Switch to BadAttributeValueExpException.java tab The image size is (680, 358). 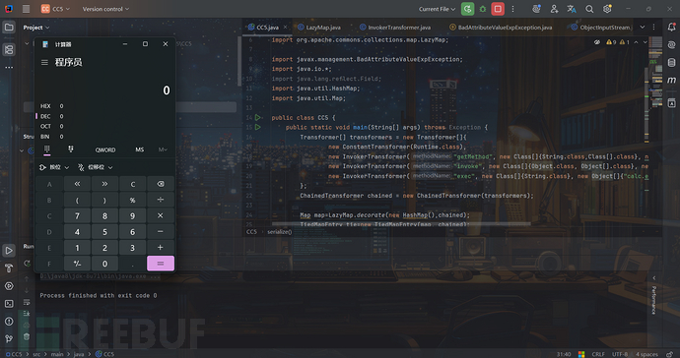tap(501, 28)
